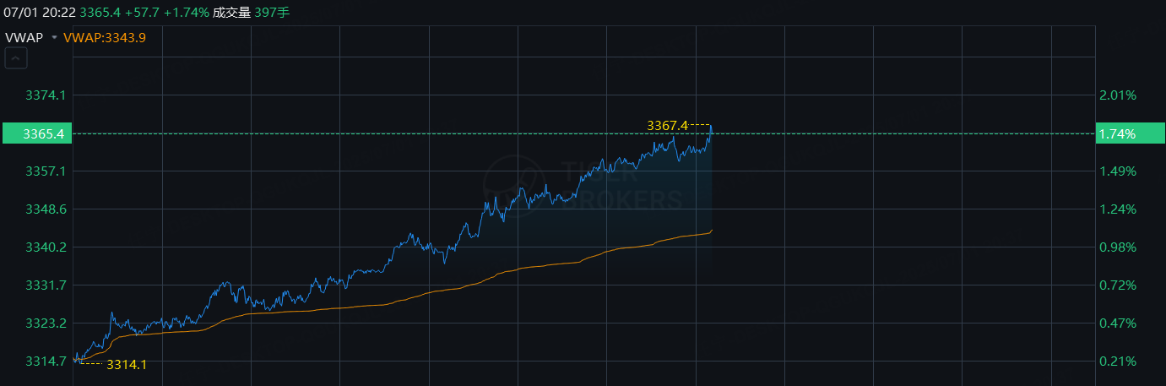Click the right end of orange VWAP line

tap(711, 230)
